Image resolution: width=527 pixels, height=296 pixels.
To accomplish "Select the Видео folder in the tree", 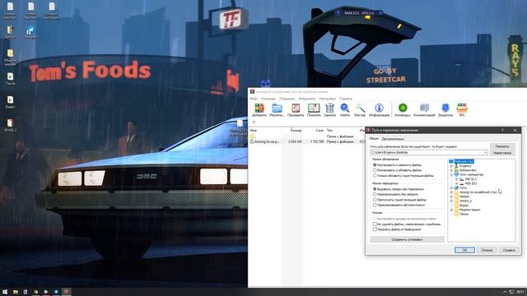I will click(464, 206).
